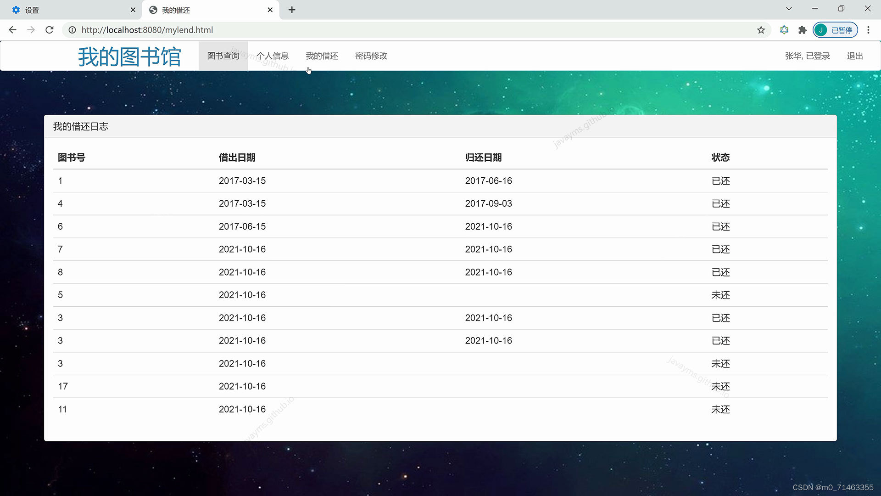Close the 设置 tab
The image size is (881, 496).
[133, 10]
